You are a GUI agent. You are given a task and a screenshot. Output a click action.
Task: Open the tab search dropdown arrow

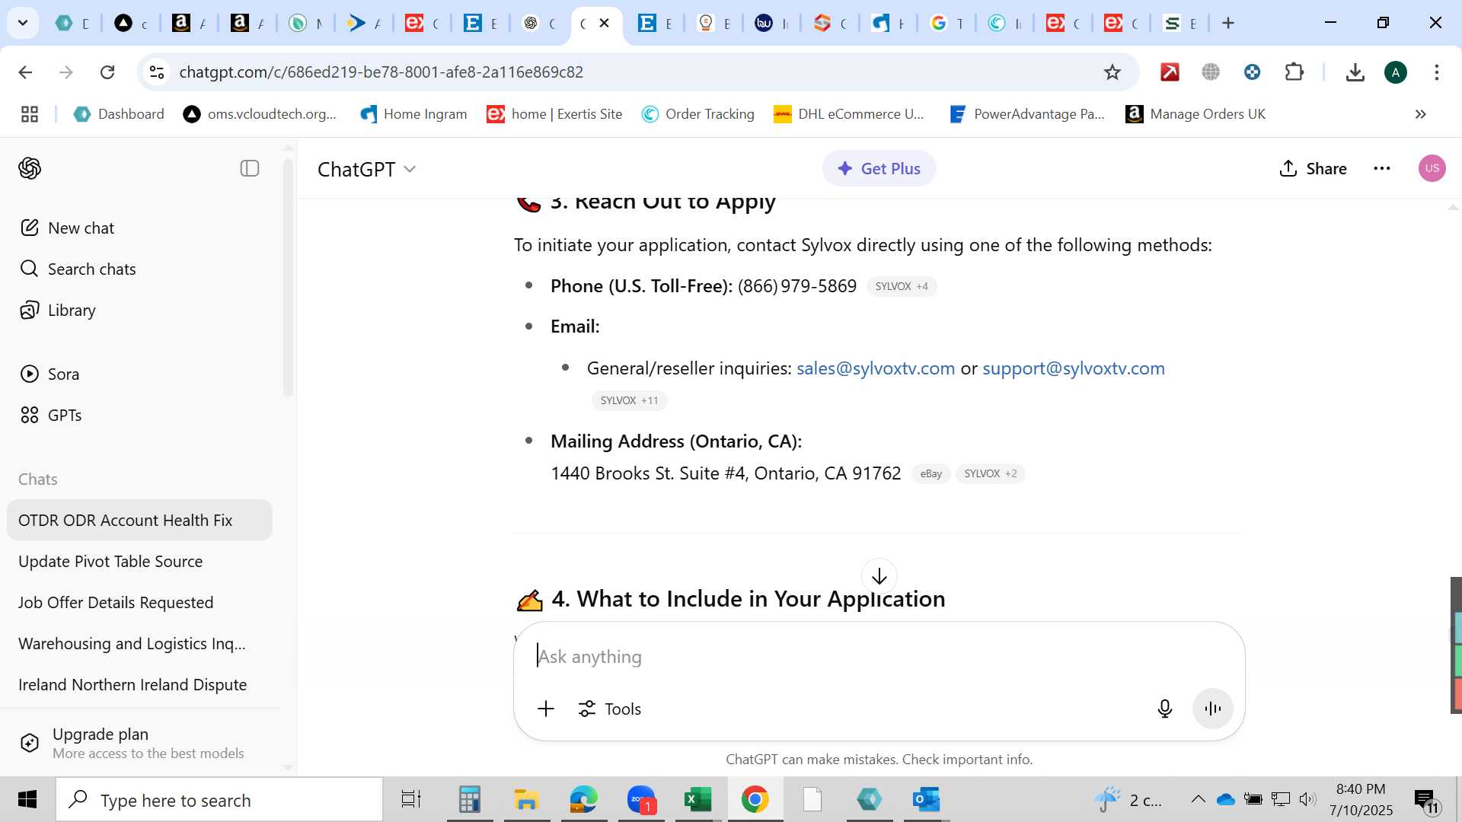[x=23, y=23]
